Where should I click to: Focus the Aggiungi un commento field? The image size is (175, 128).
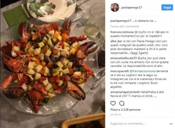coord(139,123)
